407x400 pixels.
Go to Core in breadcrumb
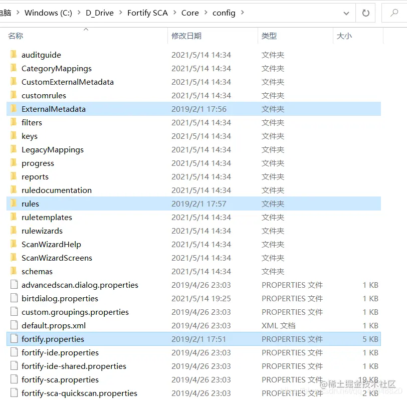(x=190, y=13)
